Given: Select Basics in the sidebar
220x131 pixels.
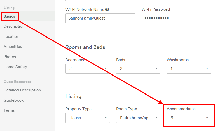Looking at the screenshot, I should [9, 16].
